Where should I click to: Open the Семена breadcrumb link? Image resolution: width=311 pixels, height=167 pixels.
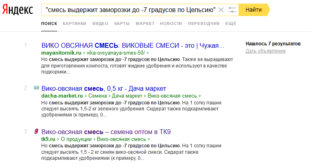(97, 96)
